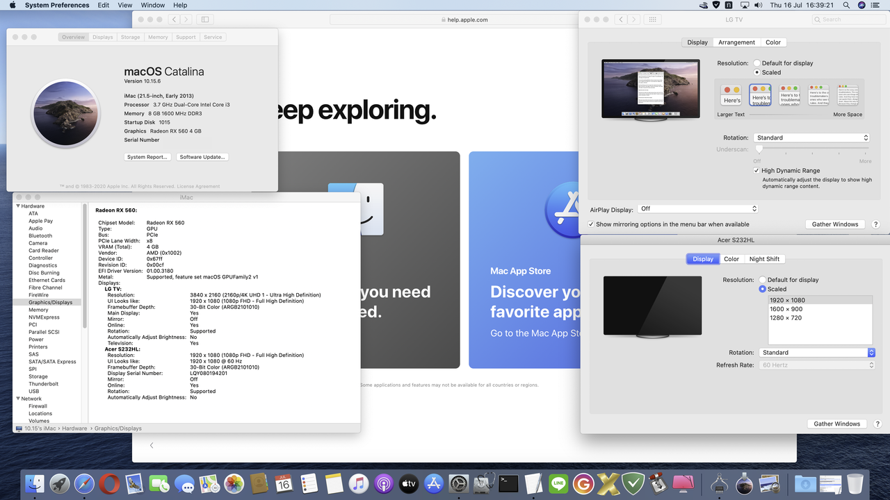Open the Rotation dropdown in LG TV window
The image size is (890, 500).
pyautogui.click(x=811, y=137)
